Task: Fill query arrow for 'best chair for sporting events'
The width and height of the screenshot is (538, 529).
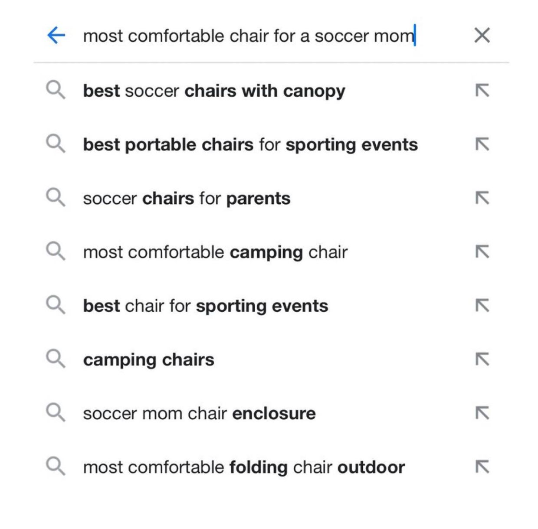Action: tap(482, 306)
